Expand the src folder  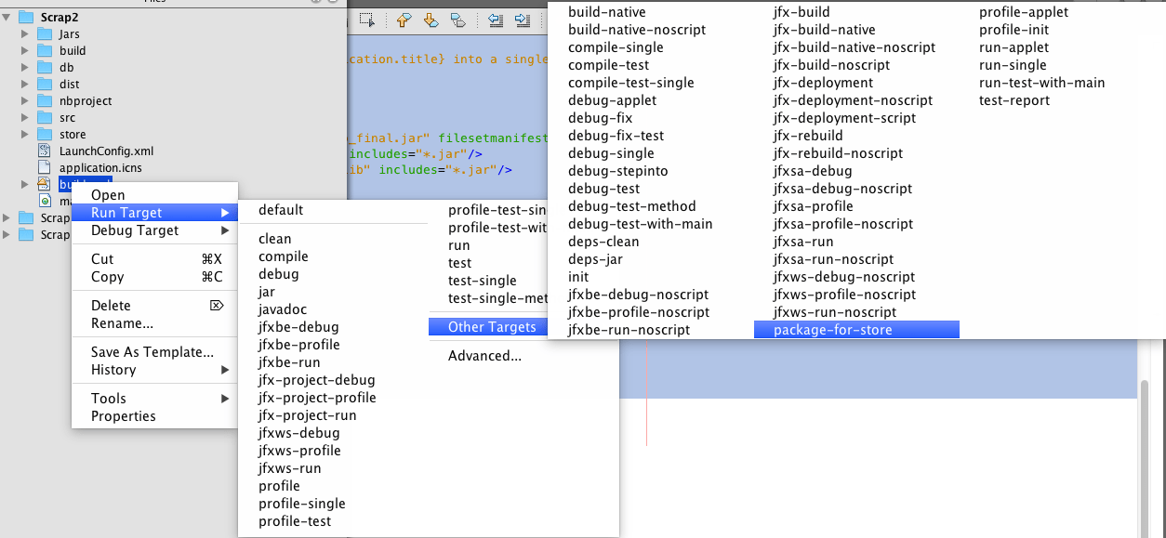[x=23, y=118]
